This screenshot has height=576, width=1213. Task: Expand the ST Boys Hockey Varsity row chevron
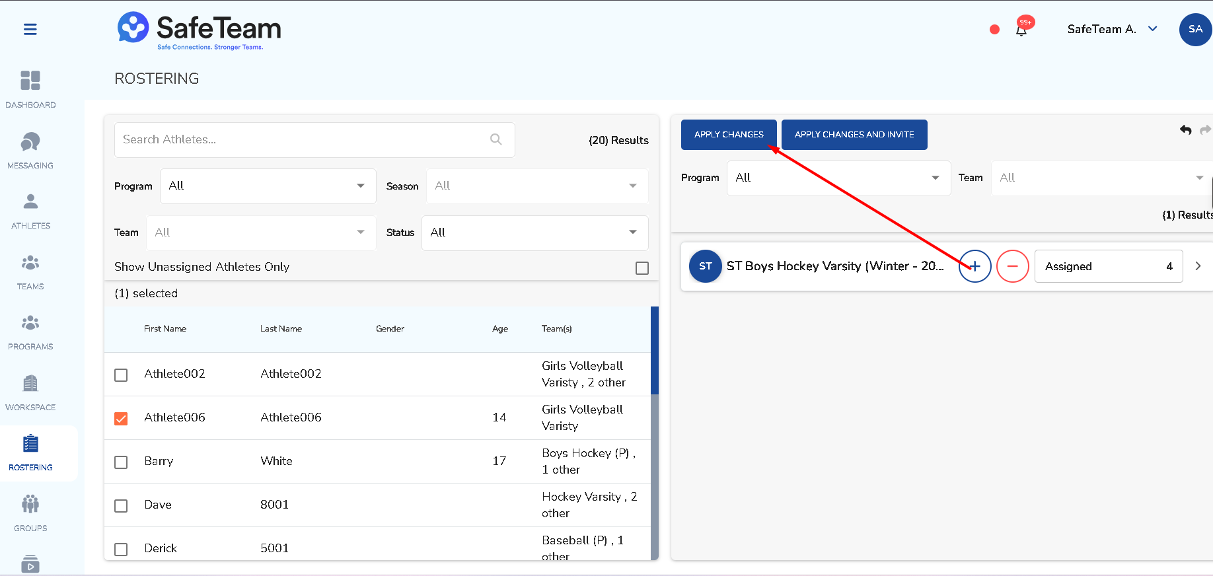tap(1198, 266)
